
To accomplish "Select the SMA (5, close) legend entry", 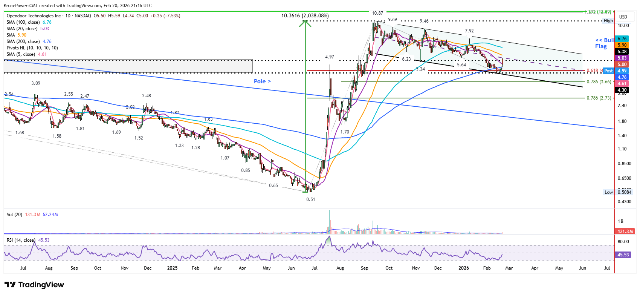I will tap(27, 54).
